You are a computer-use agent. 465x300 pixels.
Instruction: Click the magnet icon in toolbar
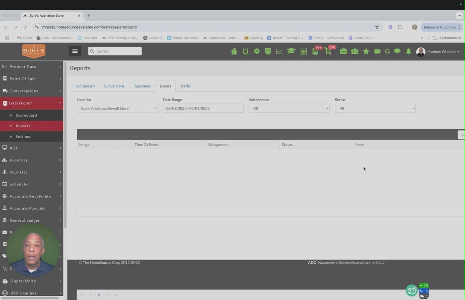245,51
